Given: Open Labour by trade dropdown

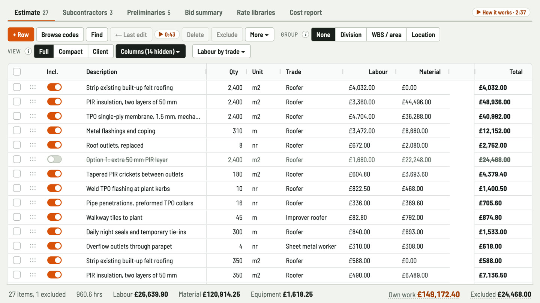Looking at the screenshot, I should (221, 52).
